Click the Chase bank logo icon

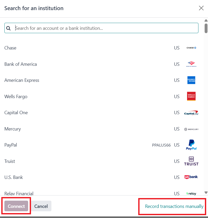point(191,48)
